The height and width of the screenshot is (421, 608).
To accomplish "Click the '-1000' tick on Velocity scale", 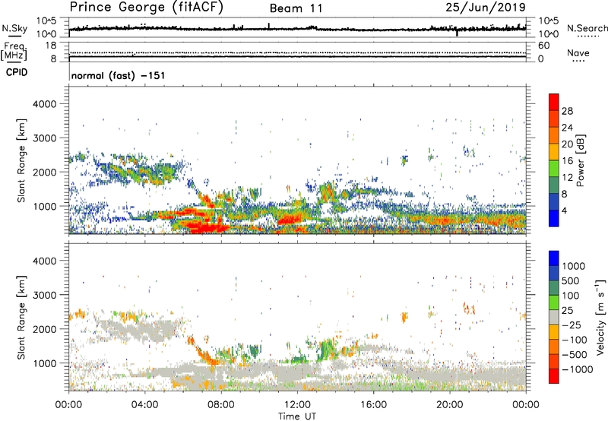I will point(577,369).
